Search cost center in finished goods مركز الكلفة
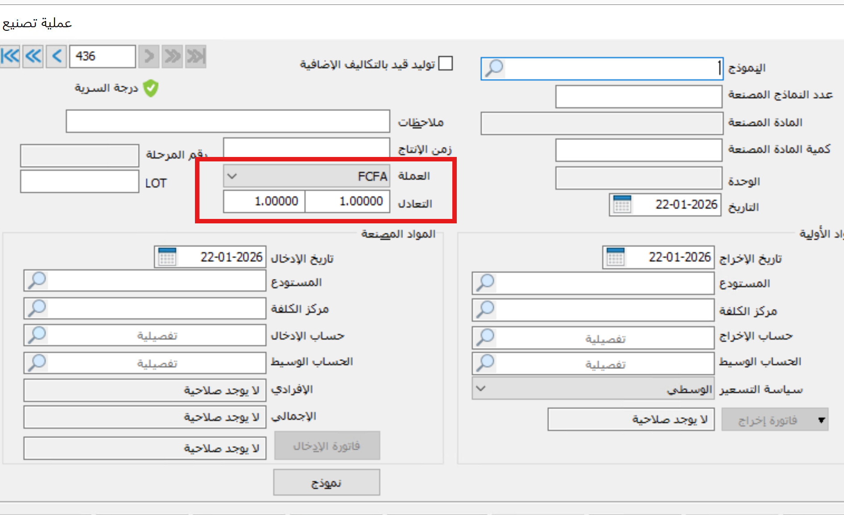 (x=37, y=308)
